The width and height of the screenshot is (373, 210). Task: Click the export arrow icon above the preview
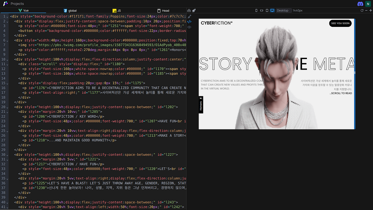pos(189,10)
